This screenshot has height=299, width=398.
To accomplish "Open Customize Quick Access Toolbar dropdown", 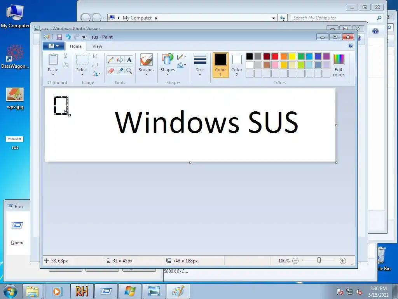I will (84, 37).
